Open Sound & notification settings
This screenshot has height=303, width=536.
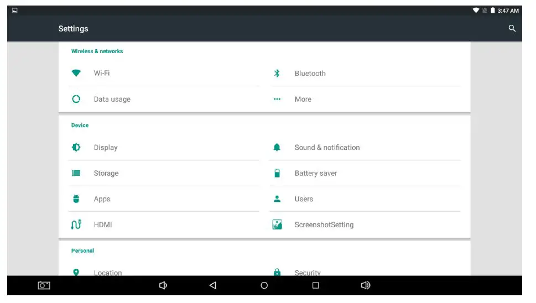point(365,147)
